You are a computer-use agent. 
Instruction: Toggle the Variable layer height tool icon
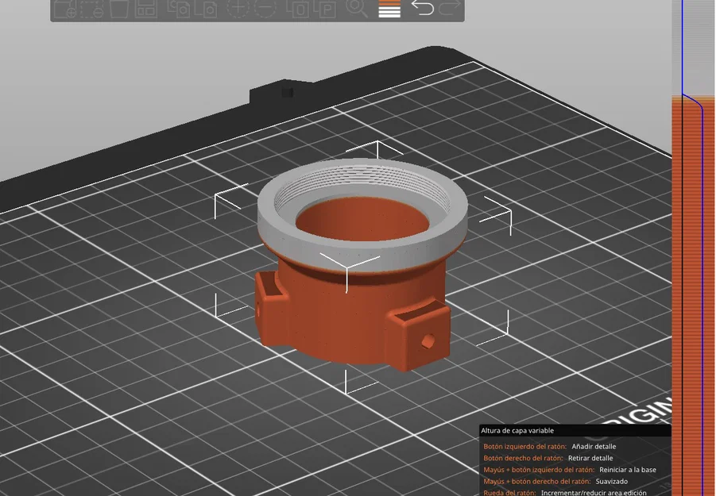[x=389, y=9]
